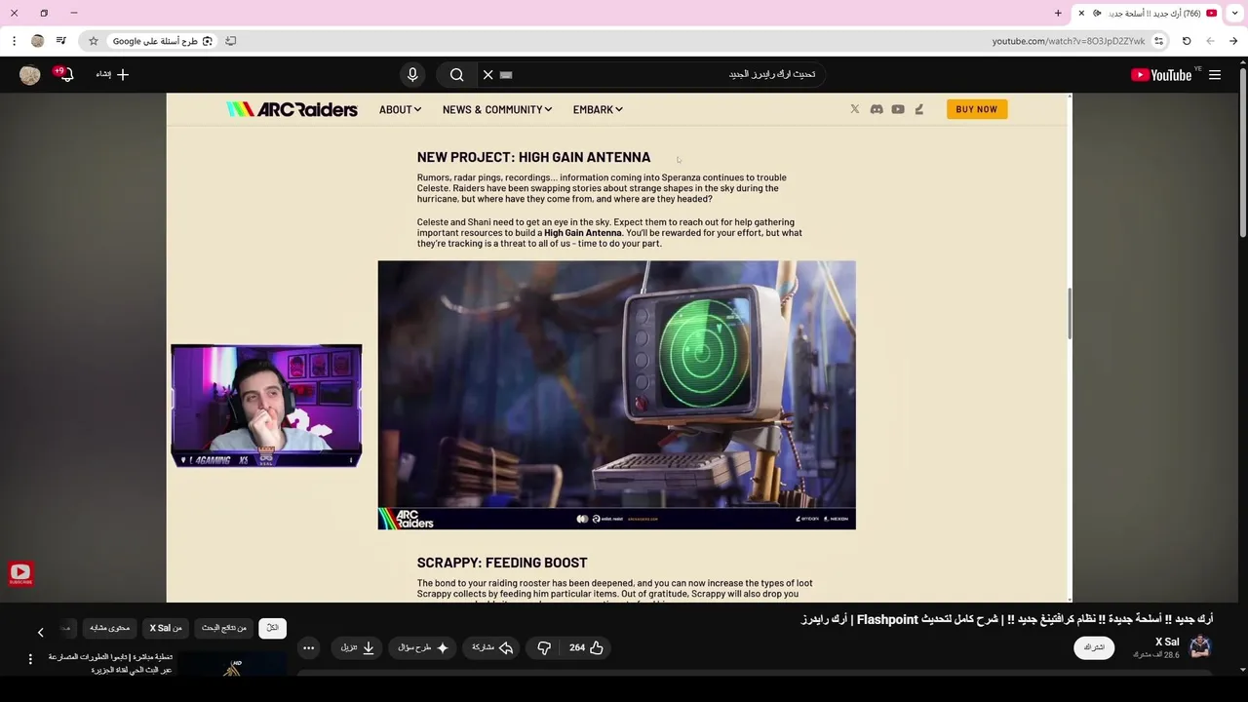The height and width of the screenshot is (702, 1248).
Task: View site information icon in address bar
Action: coord(1158,41)
